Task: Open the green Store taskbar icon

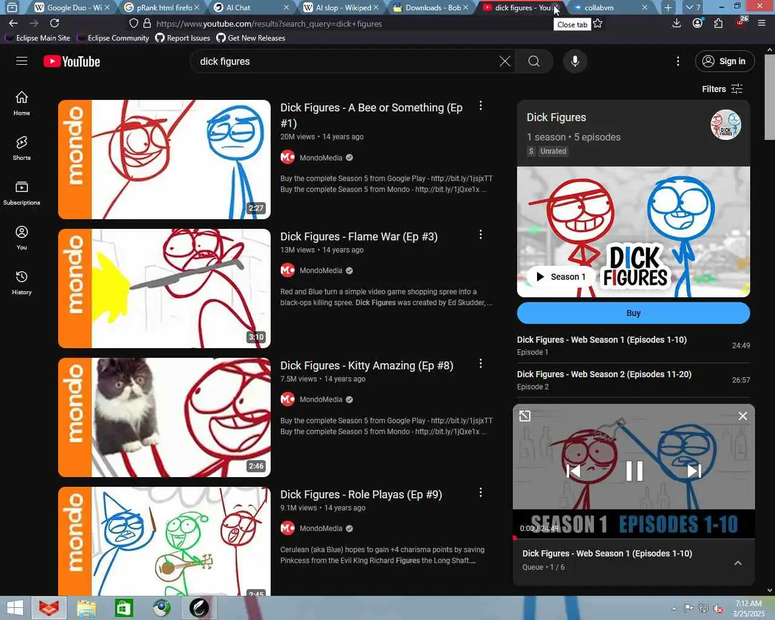Action: (x=124, y=607)
